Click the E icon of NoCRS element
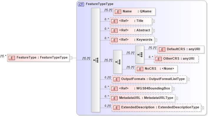 (x=140, y=69)
